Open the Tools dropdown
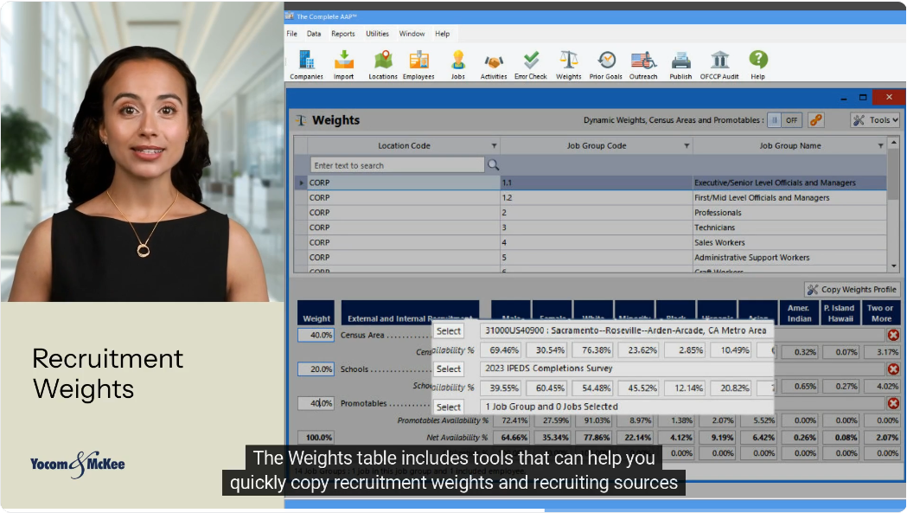Screen dimensions: 907x513 pos(875,120)
